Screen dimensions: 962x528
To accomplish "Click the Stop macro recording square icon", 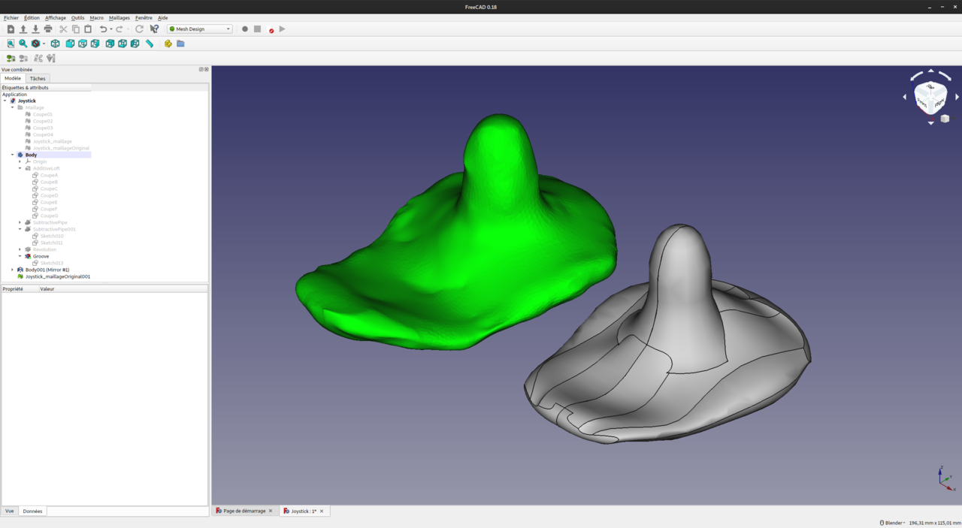I will pos(257,29).
